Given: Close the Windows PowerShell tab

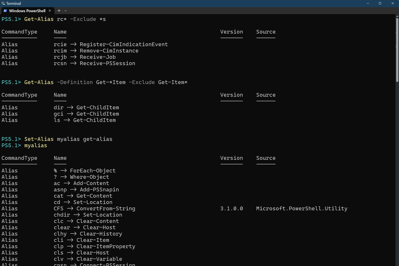Looking at the screenshot, I should (x=50, y=10).
